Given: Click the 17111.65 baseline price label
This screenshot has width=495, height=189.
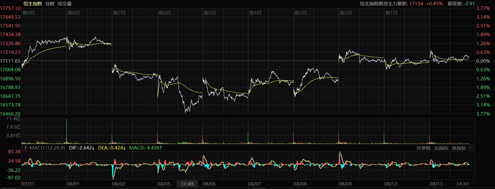Looking at the screenshot, I should (10, 61).
